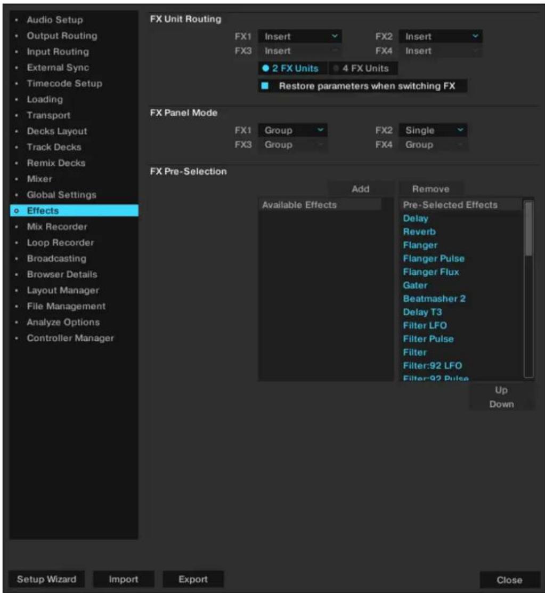Click the Import button
This screenshot has height=593, width=545.
click(124, 579)
